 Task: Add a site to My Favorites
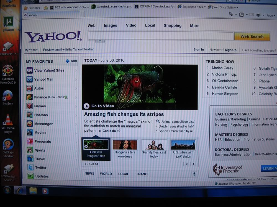point(71,61)
